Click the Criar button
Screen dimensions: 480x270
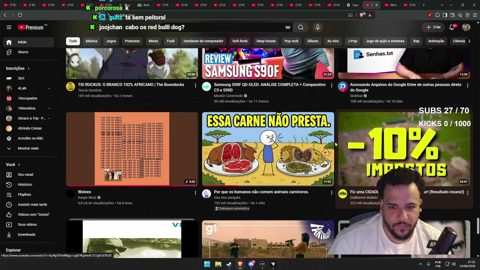tap(433, 27)
